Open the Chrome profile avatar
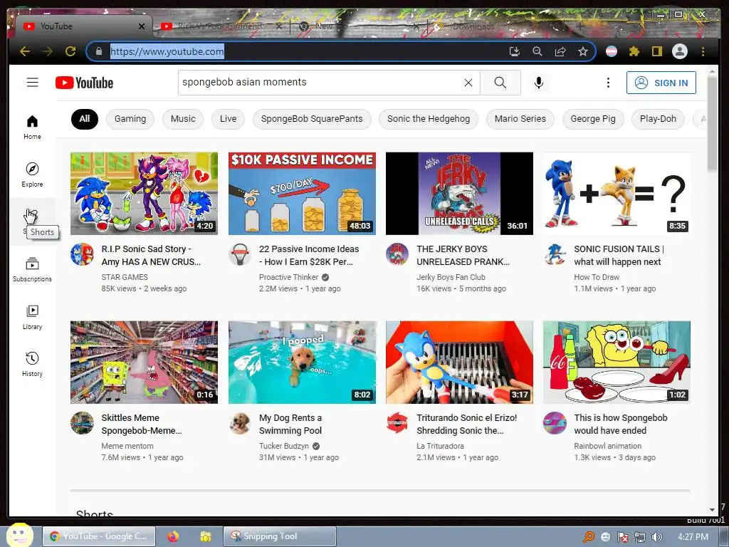This screenshot has width=729, height=547. click(x=680, y=51)
